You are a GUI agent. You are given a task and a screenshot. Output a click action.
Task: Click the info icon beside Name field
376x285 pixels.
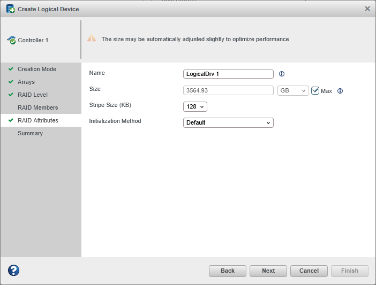(x=282, y=74)
